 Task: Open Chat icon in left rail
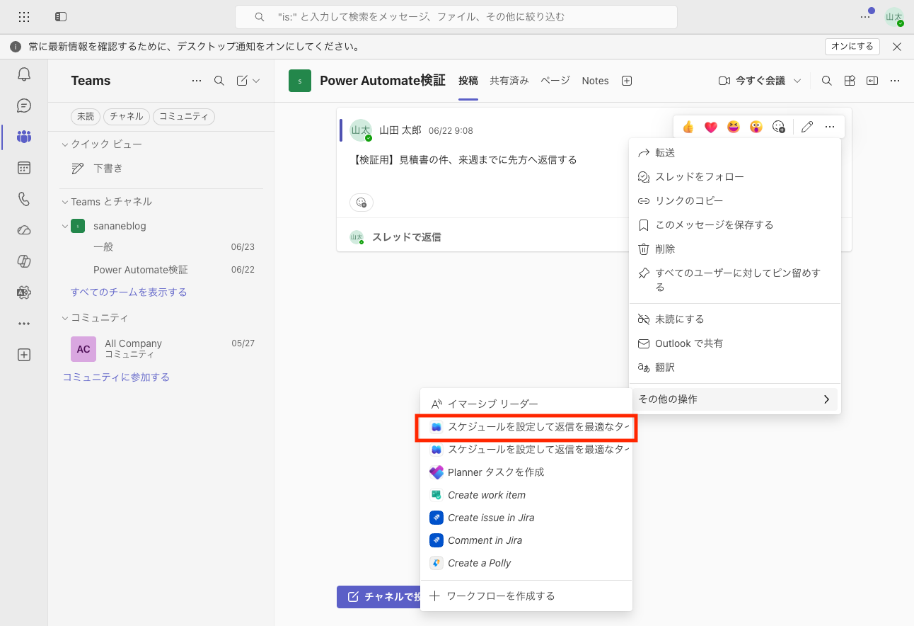click(x=24, y=106)
